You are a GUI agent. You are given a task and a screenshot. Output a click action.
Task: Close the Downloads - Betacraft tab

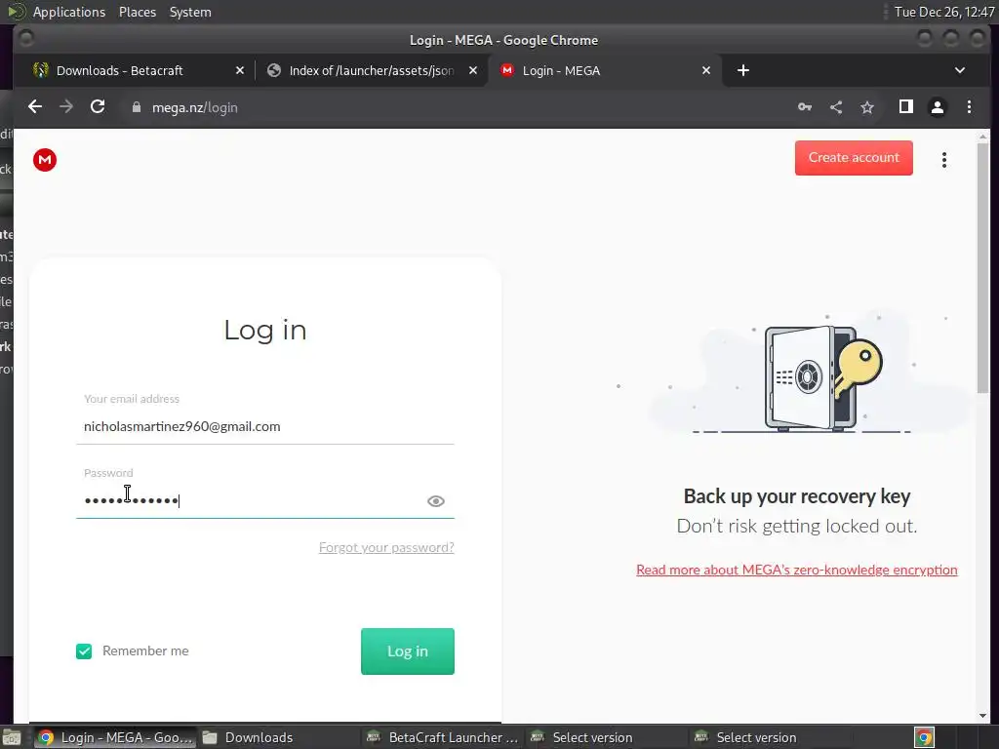(240, 70)
